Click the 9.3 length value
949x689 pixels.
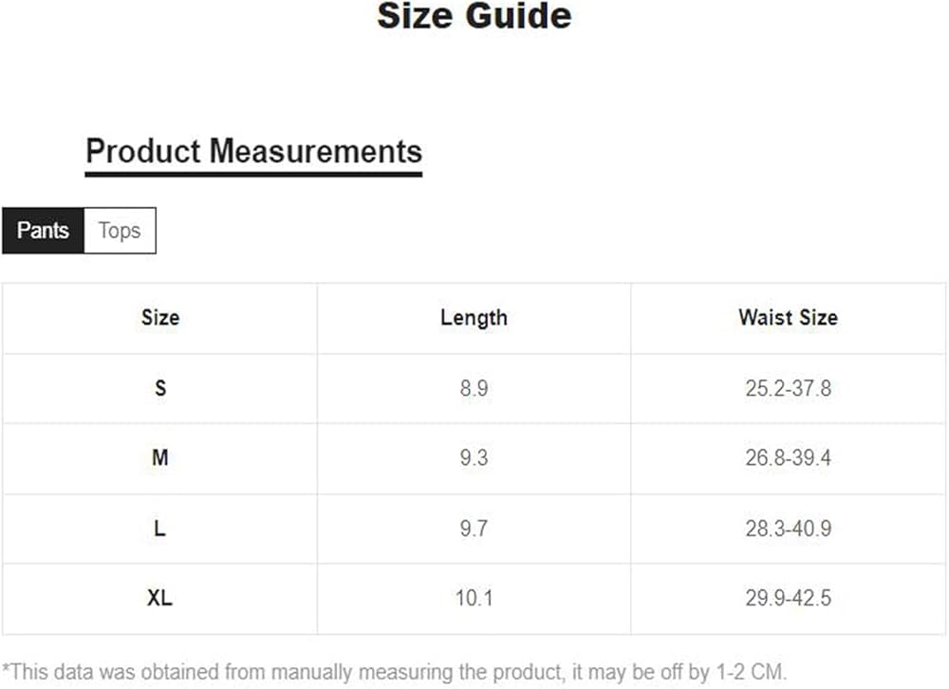tap(474, 458)
